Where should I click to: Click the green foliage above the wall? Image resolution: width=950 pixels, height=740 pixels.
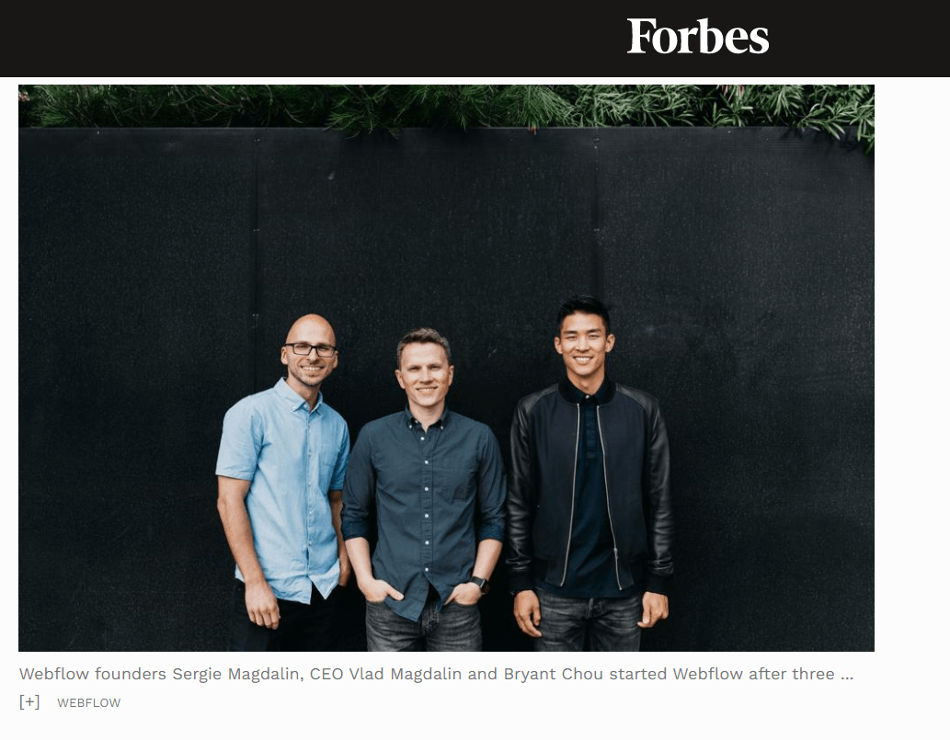point(446,107)
